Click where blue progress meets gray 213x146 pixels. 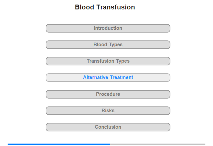[110, 144]
